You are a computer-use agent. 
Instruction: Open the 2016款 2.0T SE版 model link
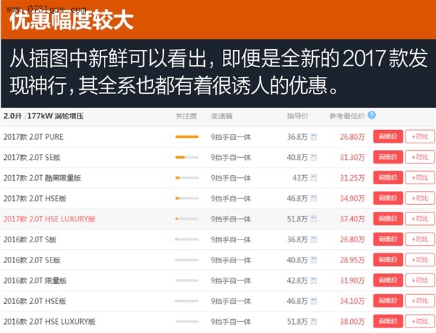(x=32, y=260)
